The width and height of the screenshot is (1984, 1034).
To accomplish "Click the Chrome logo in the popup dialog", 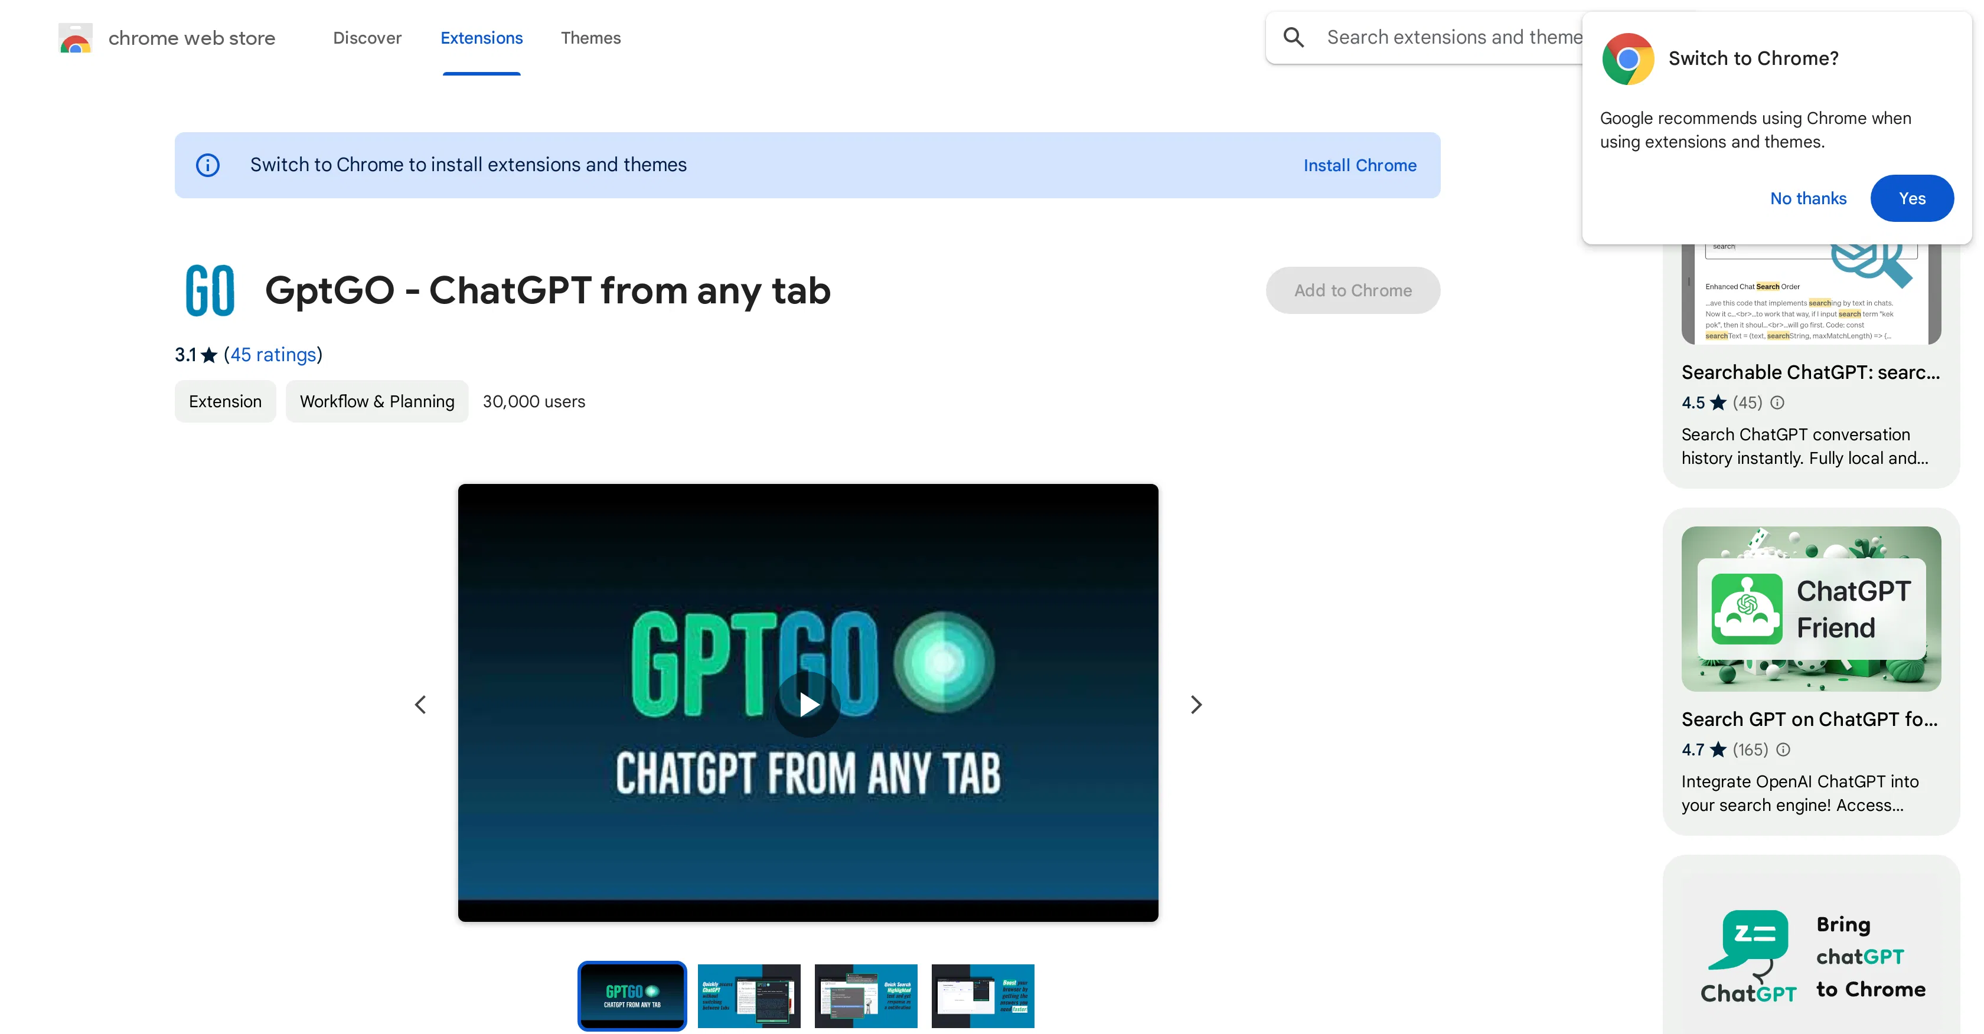I will 1627,58.
